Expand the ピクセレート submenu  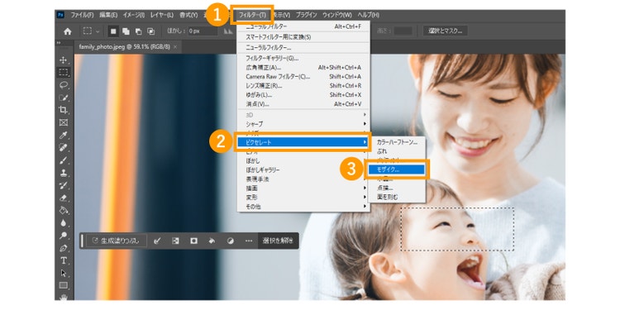(x=303, y=142)
